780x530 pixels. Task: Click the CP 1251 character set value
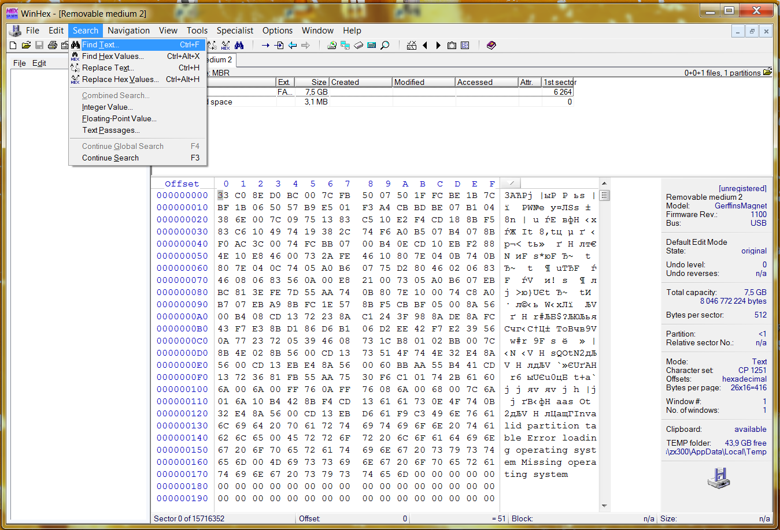pyautogui.click(x=752, y=370)
